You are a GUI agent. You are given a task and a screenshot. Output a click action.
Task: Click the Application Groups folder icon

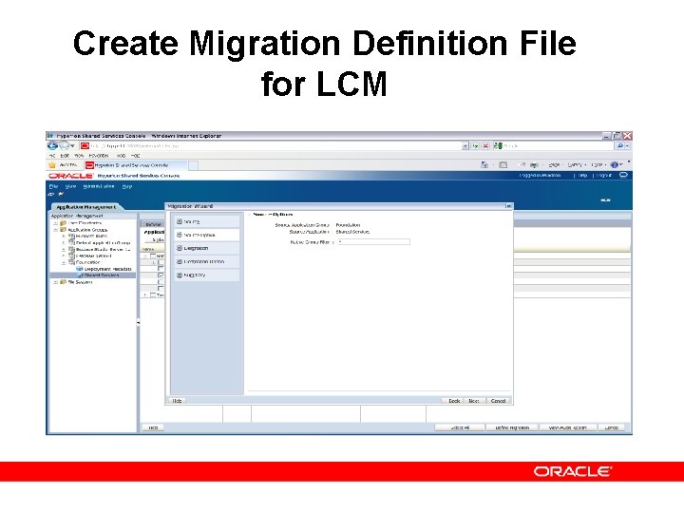point(63,230)
